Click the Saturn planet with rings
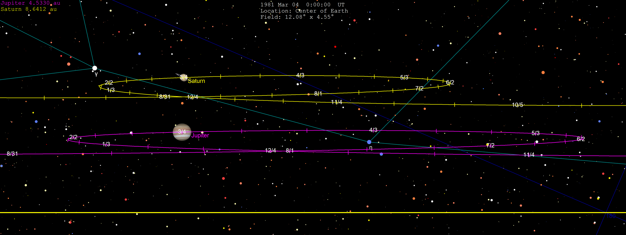 [x=183, y=77]
